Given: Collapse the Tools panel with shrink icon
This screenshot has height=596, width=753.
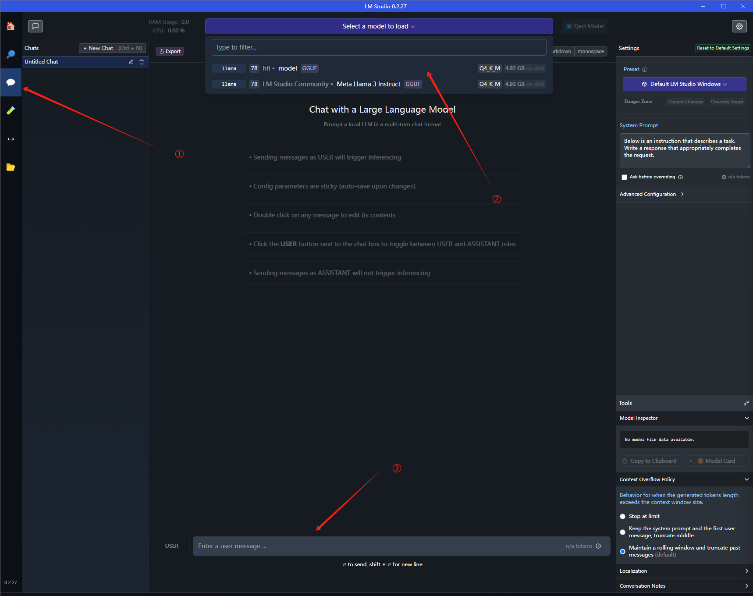Looking at the screenshot, I should (x=746, y=403).
